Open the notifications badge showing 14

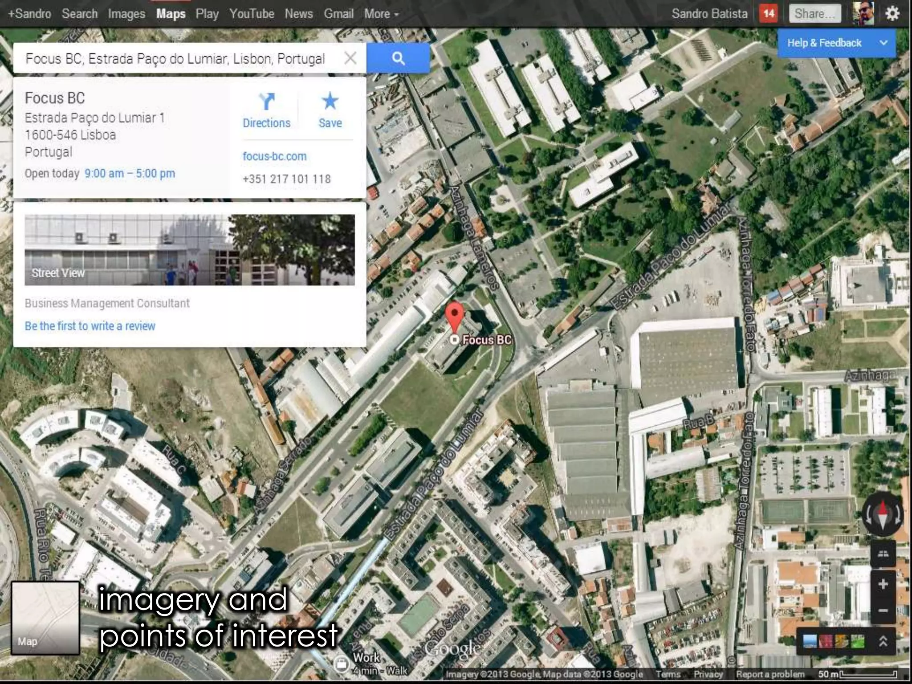[769, 13]
